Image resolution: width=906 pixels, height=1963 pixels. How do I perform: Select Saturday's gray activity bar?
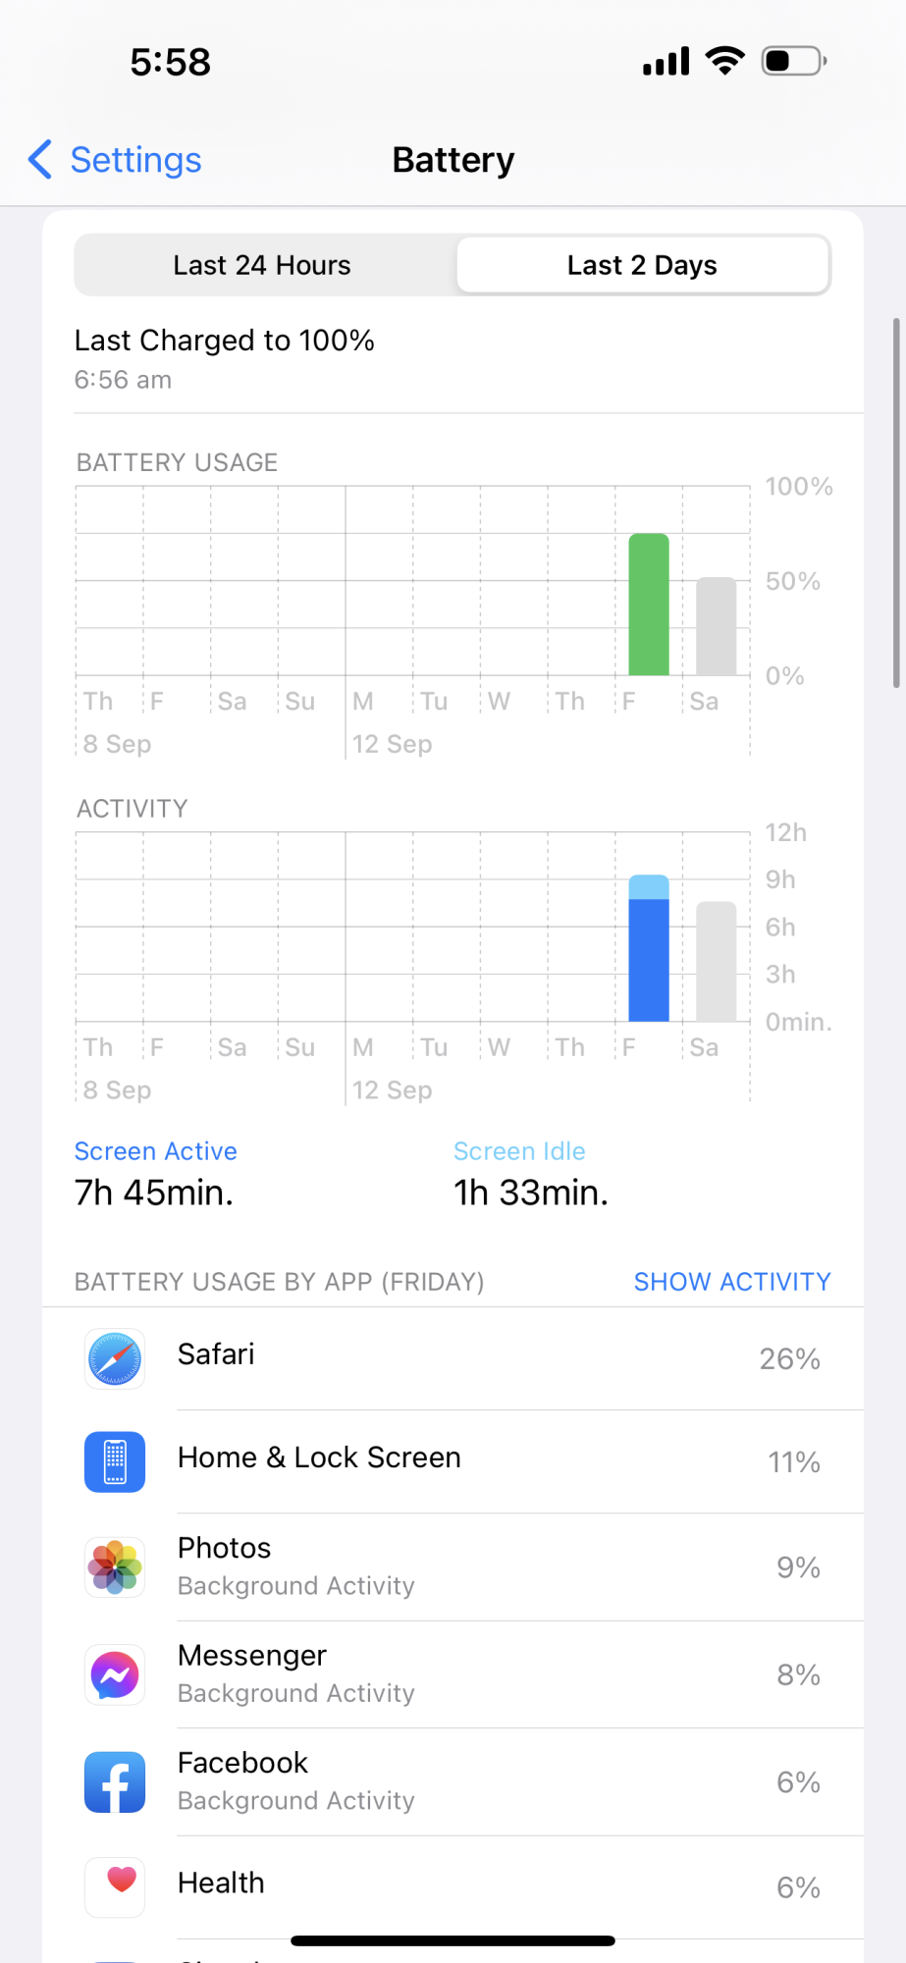pos(717,962)
